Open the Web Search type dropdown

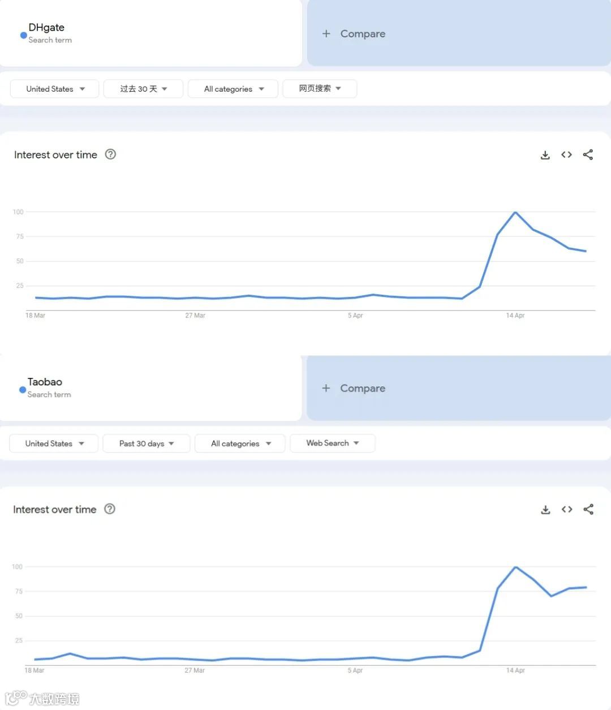click(333, 443)
